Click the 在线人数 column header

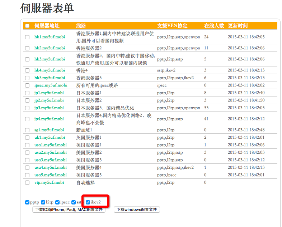(214, 26)
